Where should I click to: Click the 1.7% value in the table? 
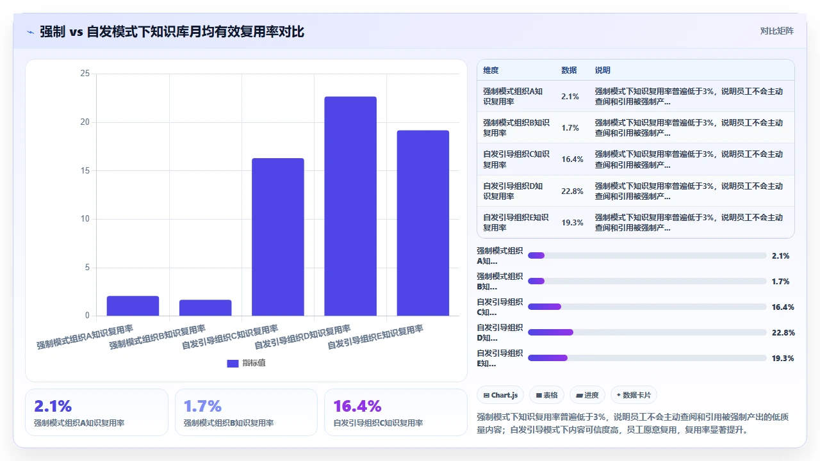coord(570,128)
